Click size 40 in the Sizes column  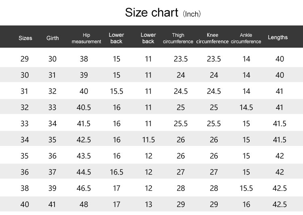tap(25, 204)
